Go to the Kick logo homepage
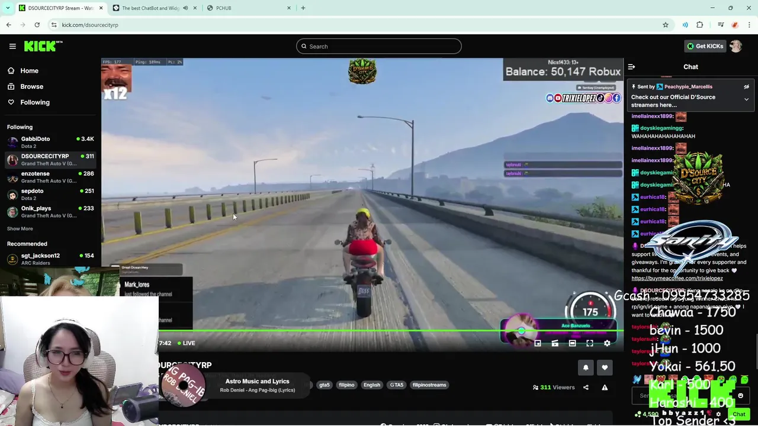 tap(43, 46)
